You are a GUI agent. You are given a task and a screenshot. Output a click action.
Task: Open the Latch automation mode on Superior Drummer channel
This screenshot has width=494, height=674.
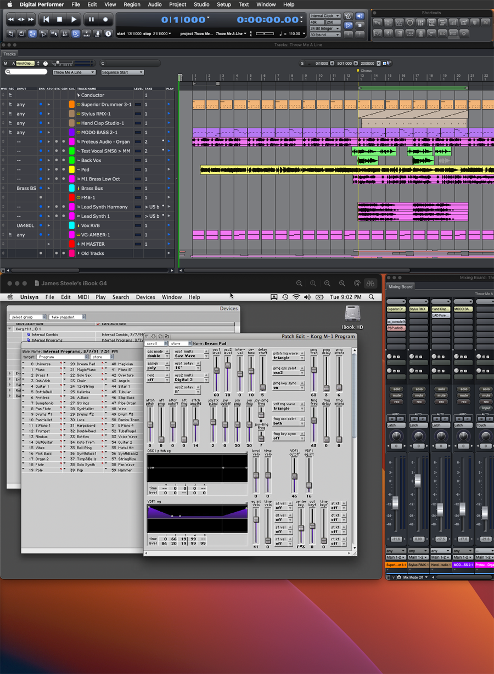pyautogui.click(x=396, y=425)
